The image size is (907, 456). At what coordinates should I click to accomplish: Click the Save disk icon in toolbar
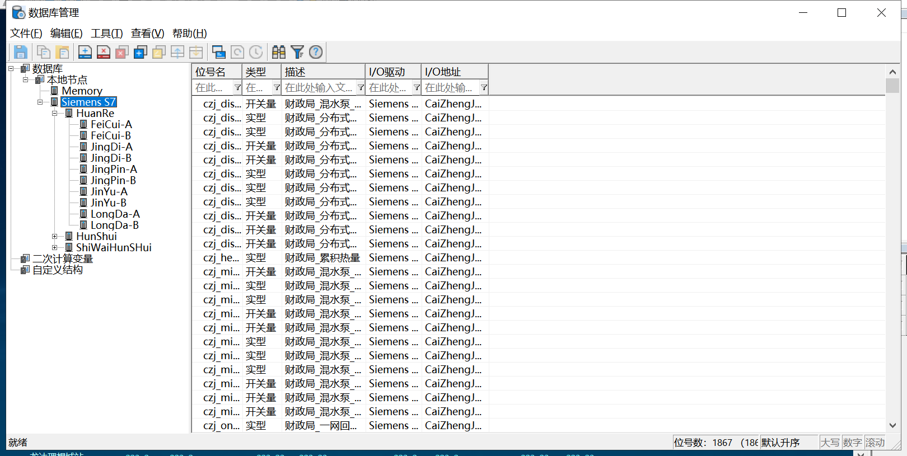pos(21,52)
